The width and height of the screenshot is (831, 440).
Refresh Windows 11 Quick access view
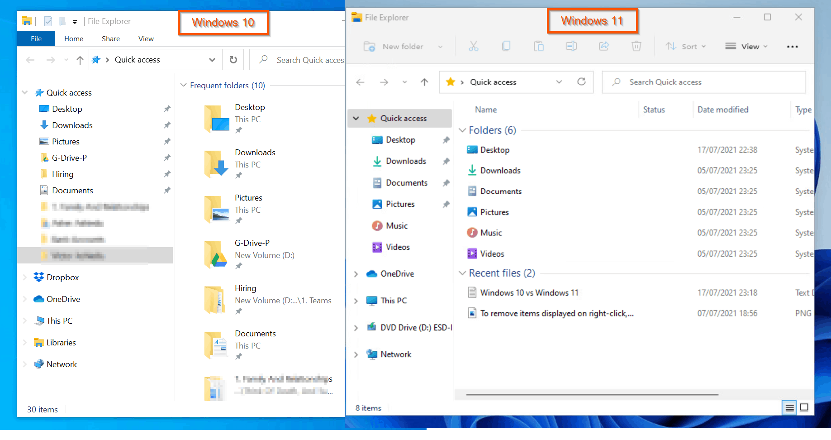[582, 81]
